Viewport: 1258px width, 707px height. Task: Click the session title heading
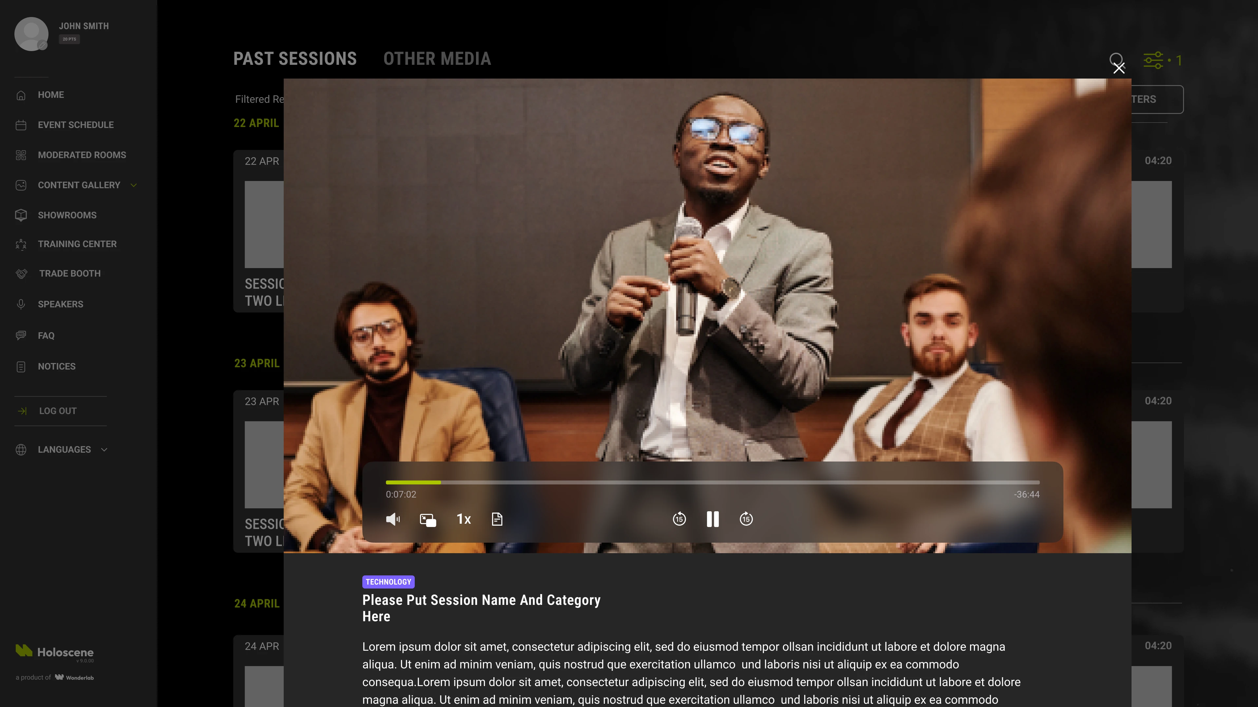tap(481, 608)
